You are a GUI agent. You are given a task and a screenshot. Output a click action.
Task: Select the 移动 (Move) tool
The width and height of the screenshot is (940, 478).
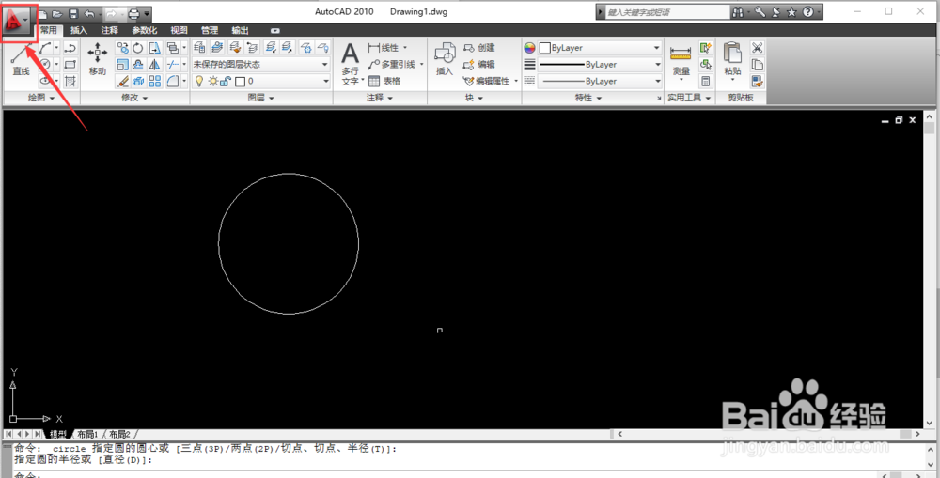pos(97,60)
